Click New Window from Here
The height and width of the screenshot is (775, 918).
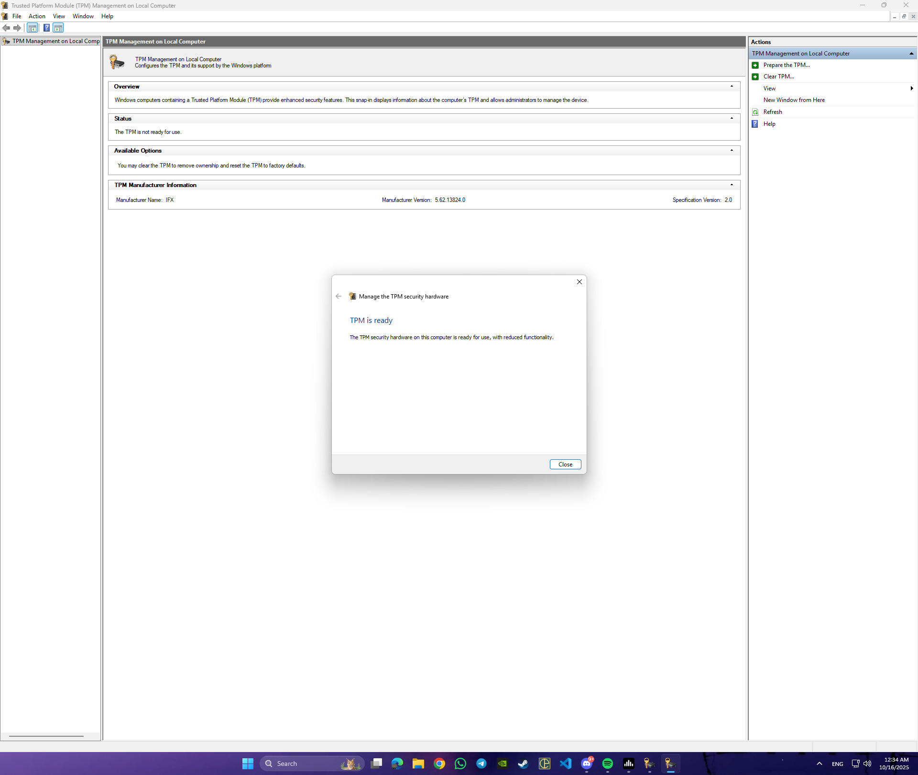point(794,100)
